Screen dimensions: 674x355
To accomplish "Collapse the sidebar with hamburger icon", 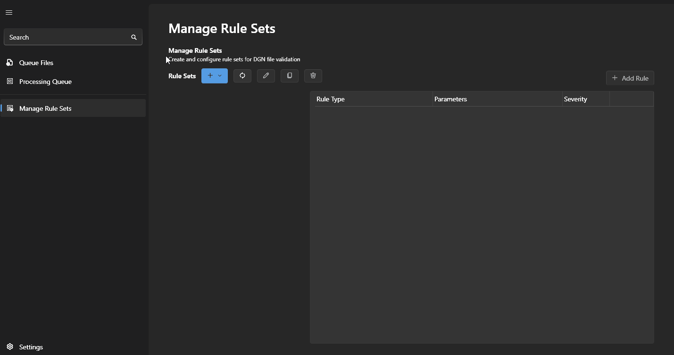I will point(8,12).
